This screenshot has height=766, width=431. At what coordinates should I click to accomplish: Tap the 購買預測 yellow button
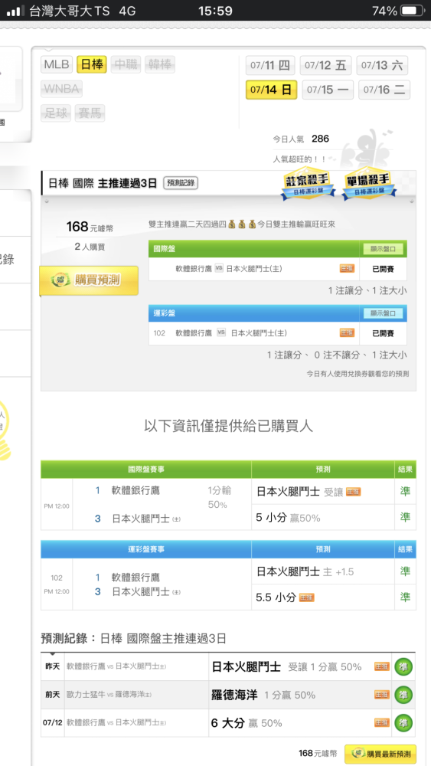(89, 280)
